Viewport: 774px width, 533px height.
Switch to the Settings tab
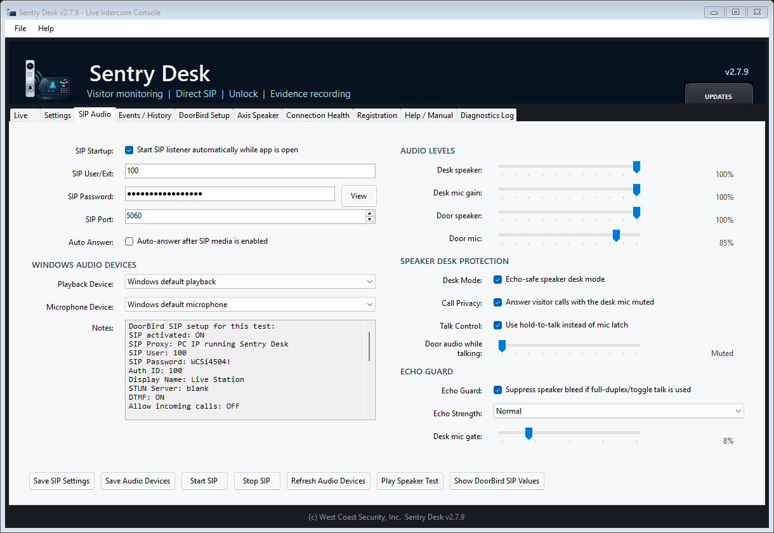coord(58,115)
